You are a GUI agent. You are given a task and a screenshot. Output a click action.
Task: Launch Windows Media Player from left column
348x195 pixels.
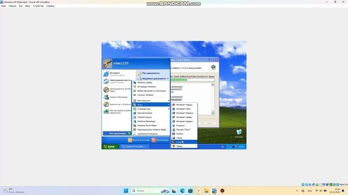[x=117, y=90]
